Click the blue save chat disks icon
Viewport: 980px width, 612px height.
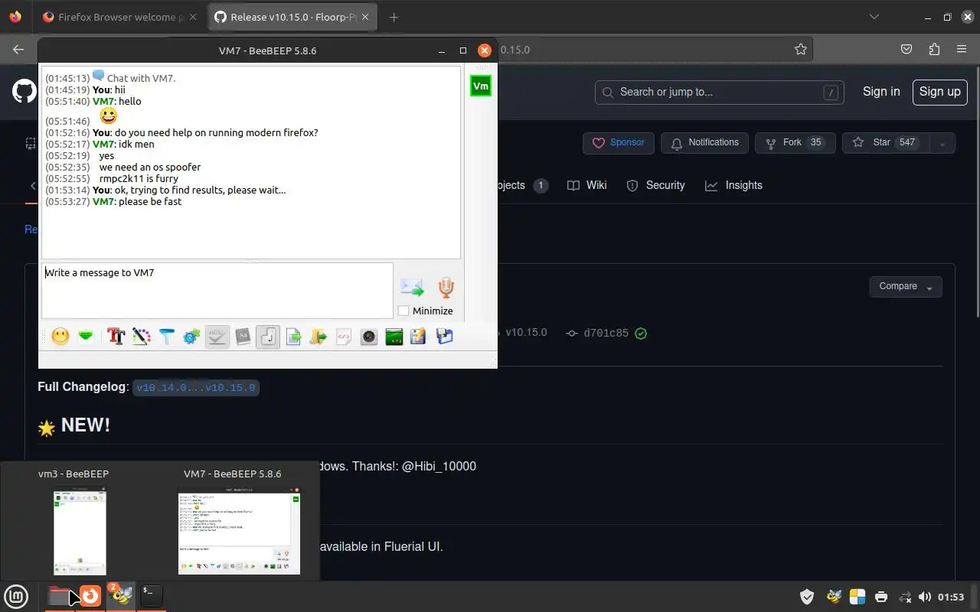[x=444, y=336]
